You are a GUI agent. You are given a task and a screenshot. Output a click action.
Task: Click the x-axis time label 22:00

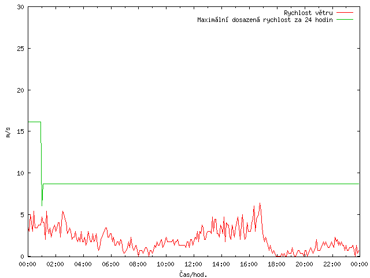(x=332, y=264)
